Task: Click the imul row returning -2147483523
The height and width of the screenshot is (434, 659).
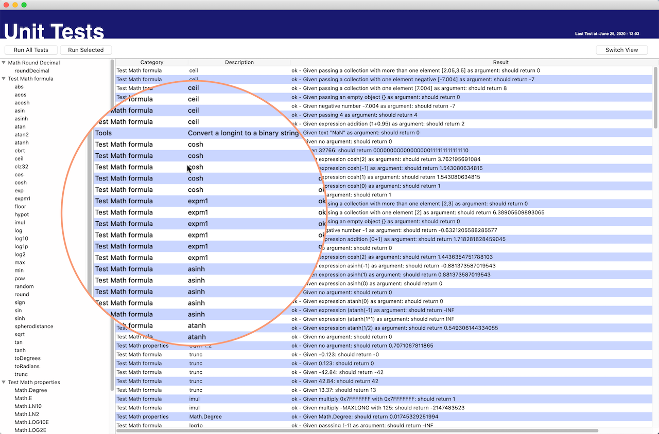Action: click(384, 408)
